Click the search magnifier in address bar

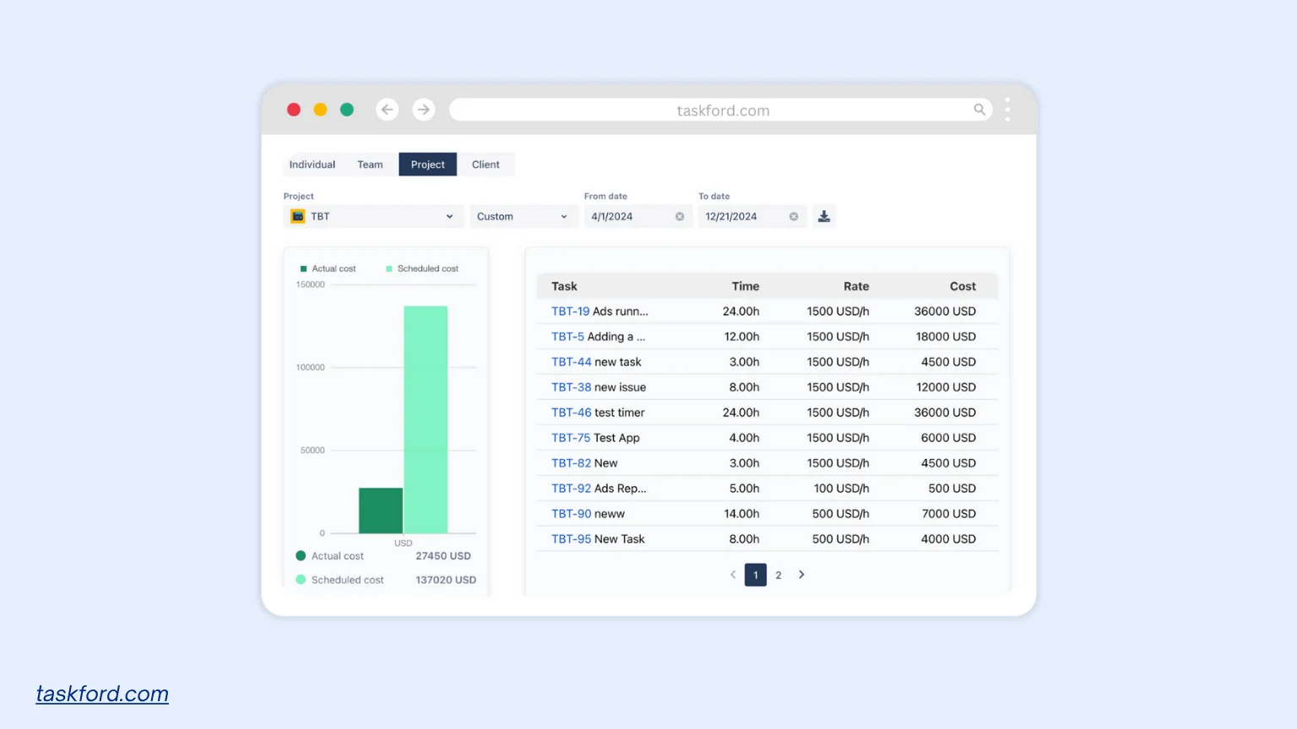click(x=979, y=109)
